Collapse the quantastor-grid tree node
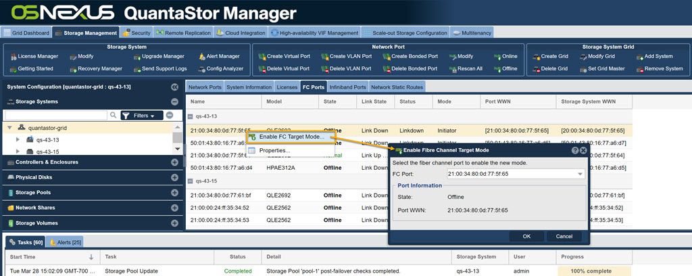 (x=9, y=128)
